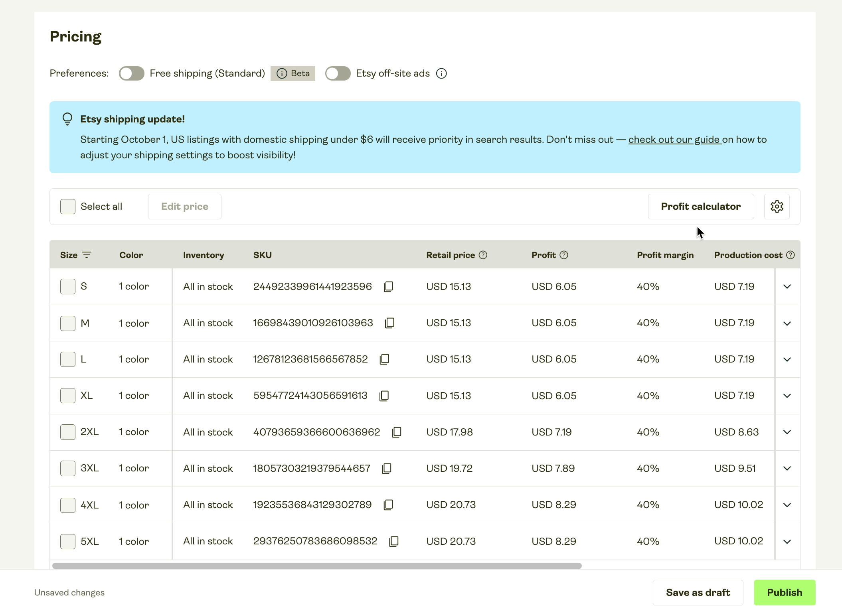
Task: Toggle Free shipping (Standard) switch
Action: coord(132,73)
